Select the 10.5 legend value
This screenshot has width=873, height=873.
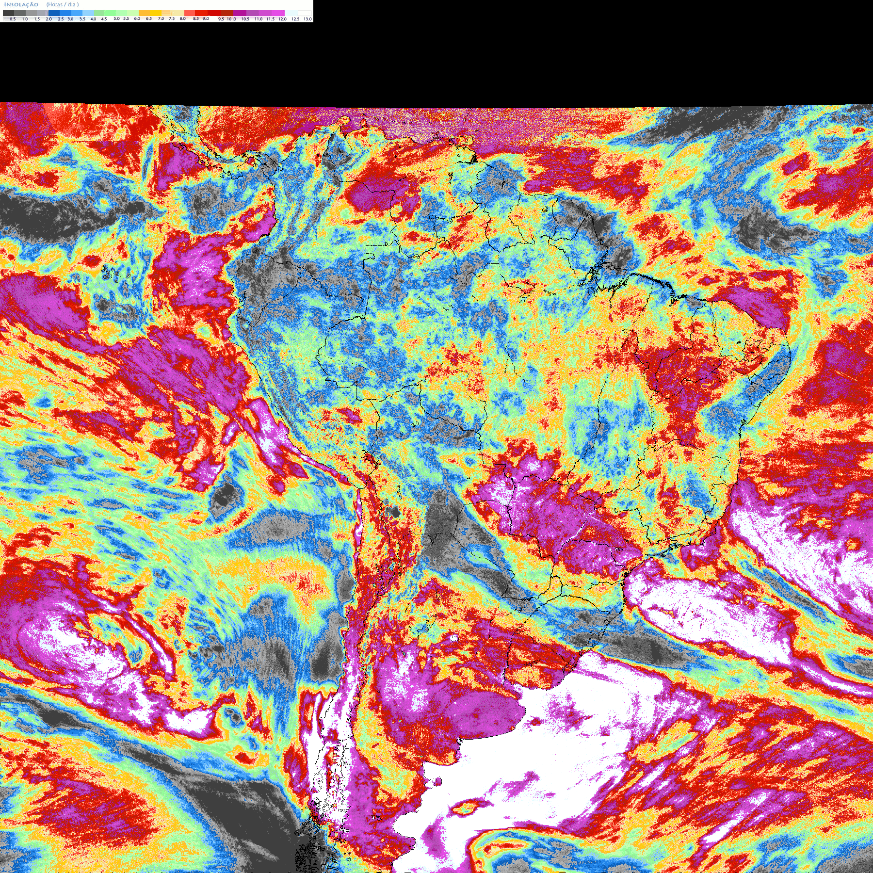point(245,19)
